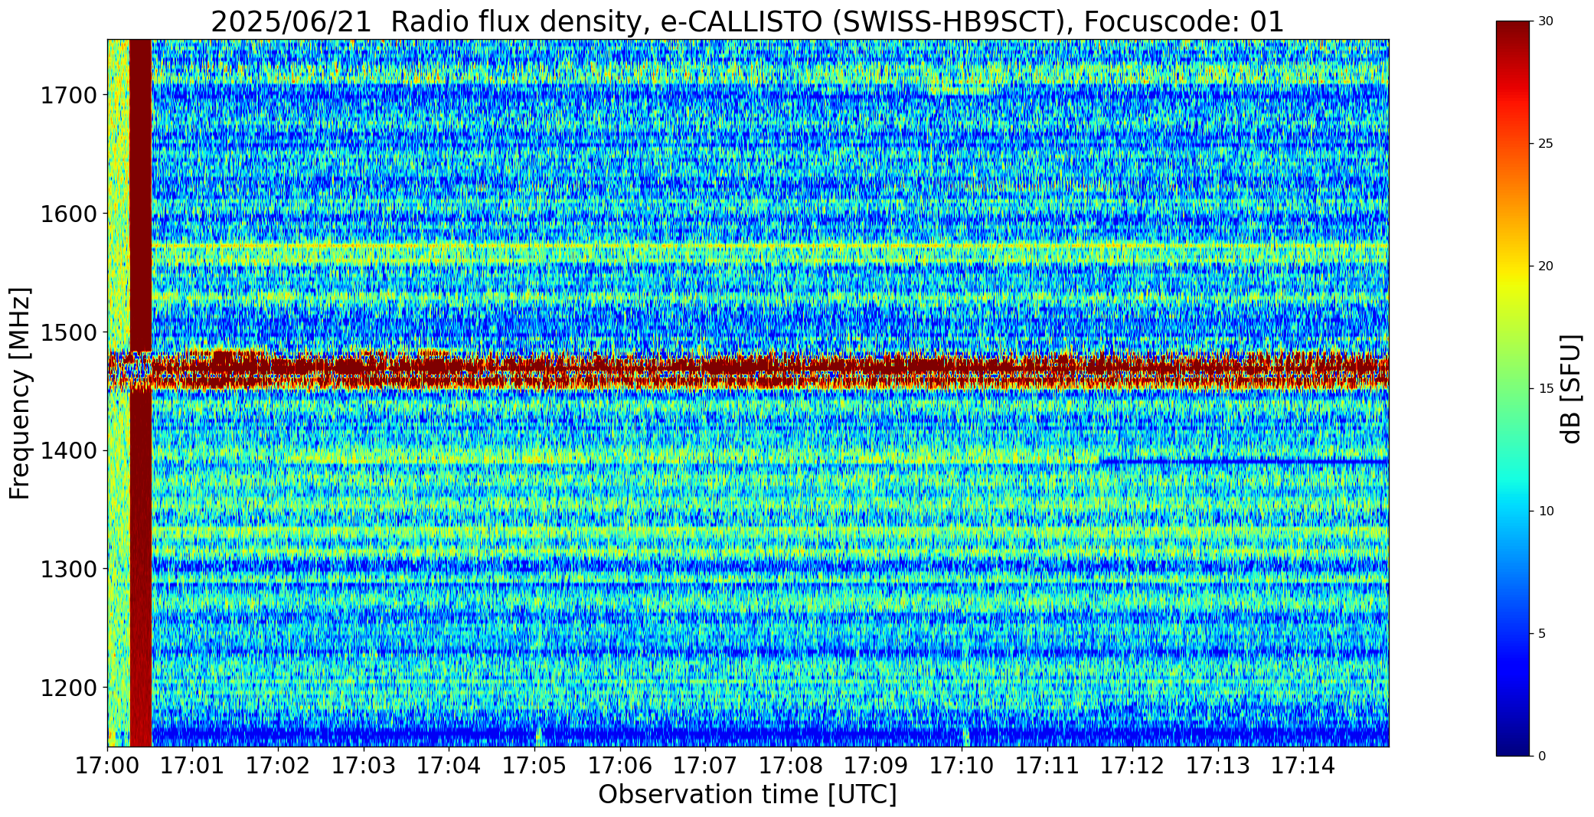
Task: Click the plot title mentioning e-CALLISTO
Action: click(x=747, y=21)
